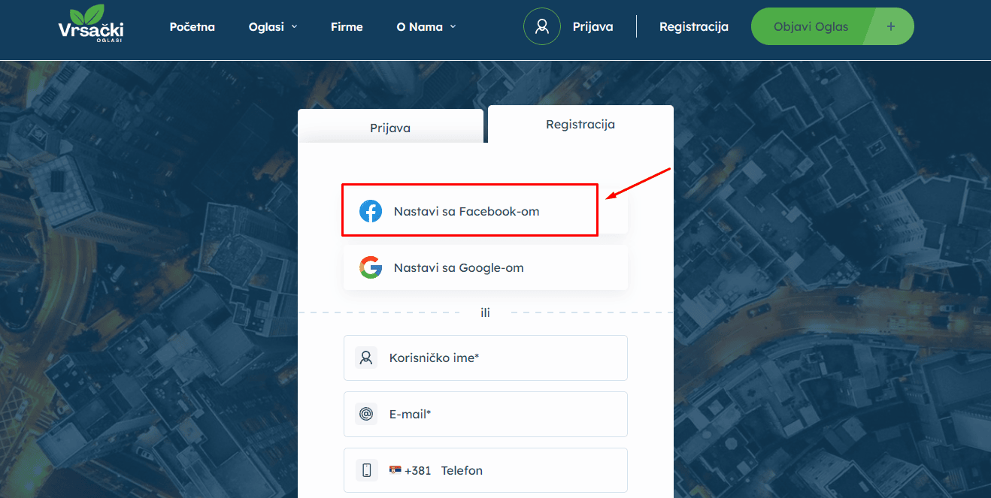Focus the Telefon input field

click(486, 470)
